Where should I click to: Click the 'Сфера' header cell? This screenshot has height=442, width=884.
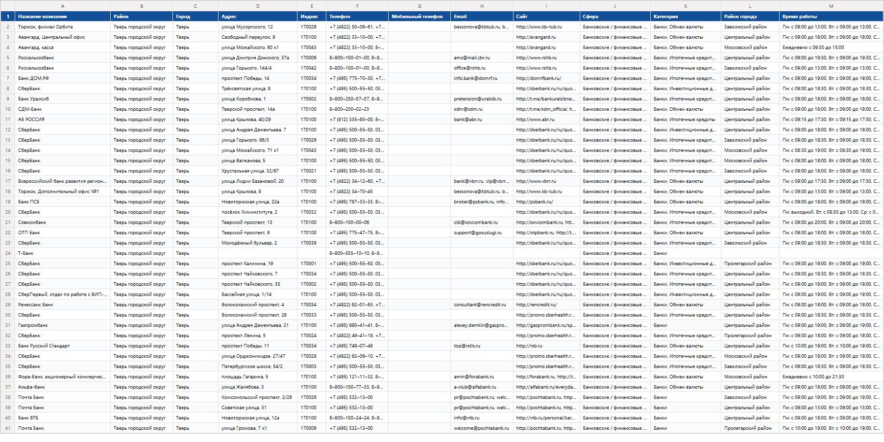pyautogui.click(x=615, y=17)
